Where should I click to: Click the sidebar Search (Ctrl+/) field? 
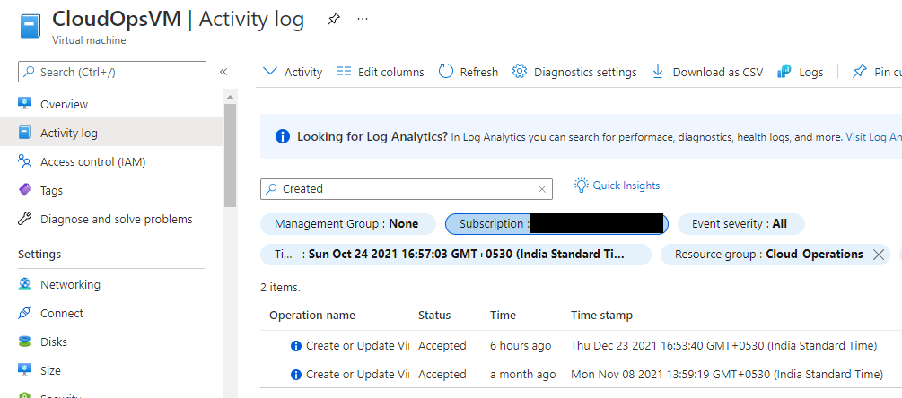[112, 72]
